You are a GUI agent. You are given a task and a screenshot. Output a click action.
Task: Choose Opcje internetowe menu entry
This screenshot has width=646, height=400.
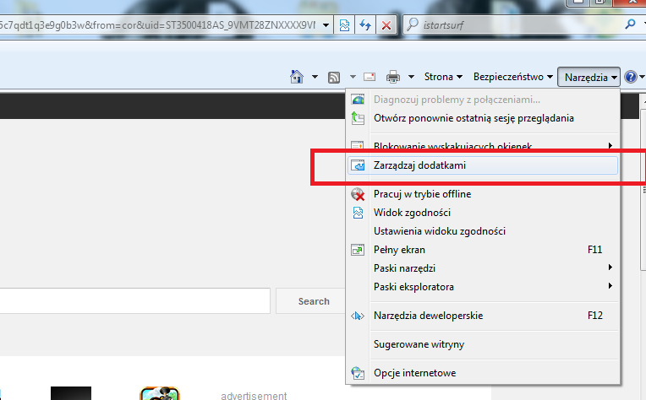(414, 373)
